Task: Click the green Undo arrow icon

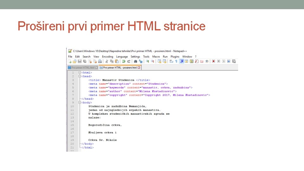Action: point(123,61)
